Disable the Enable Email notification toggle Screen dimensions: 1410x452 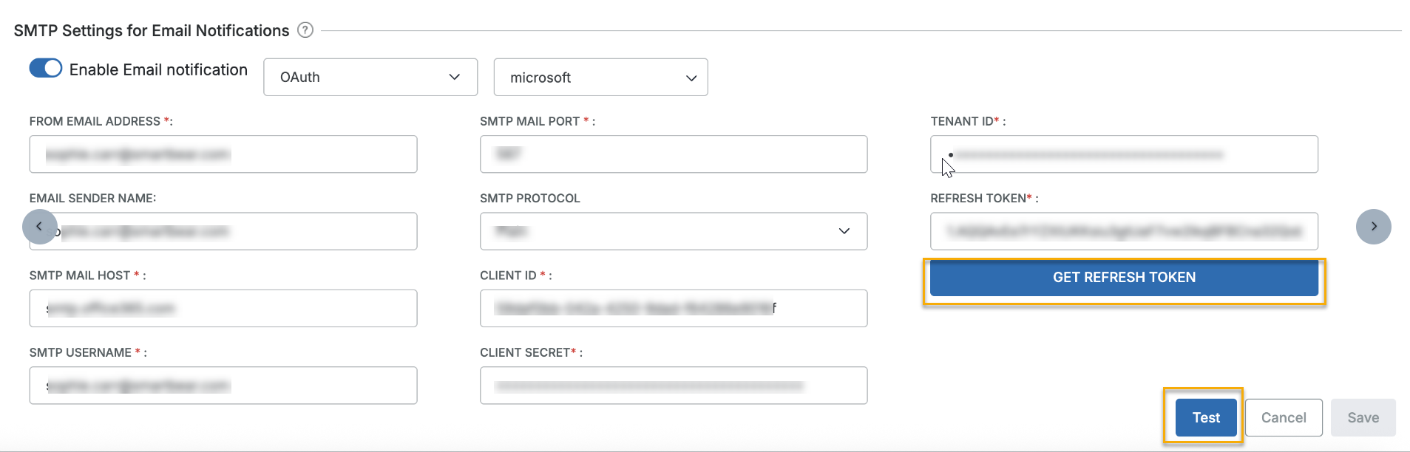click(45, 68)
